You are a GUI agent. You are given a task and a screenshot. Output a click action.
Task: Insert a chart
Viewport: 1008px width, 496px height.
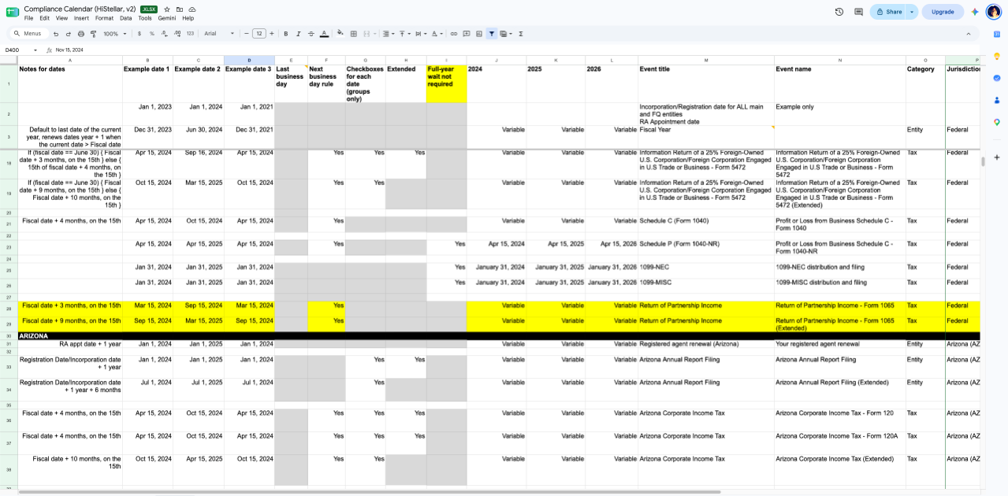(x=479, y=34)
